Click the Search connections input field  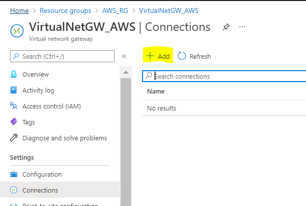(224, 76)
